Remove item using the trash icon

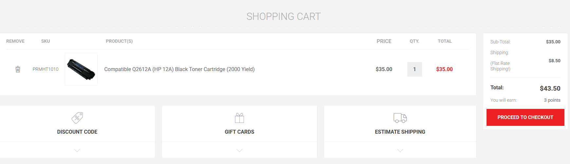pos(18,69)
